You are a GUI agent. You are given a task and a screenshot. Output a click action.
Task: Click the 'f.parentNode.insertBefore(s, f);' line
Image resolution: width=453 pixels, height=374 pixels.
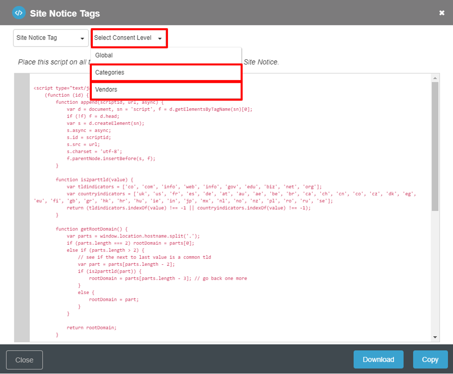pyautogui.click(x=111, y=158)
